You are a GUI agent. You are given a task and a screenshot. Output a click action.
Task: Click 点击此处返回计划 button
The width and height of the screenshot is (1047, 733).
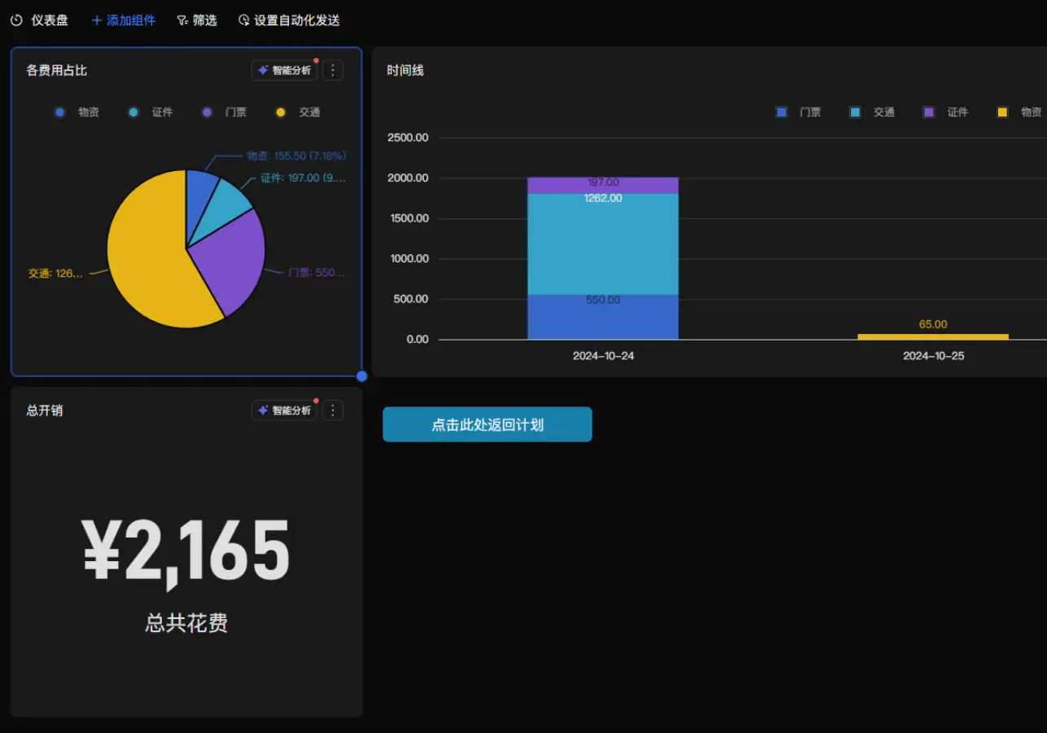click(x=487, y=424)
